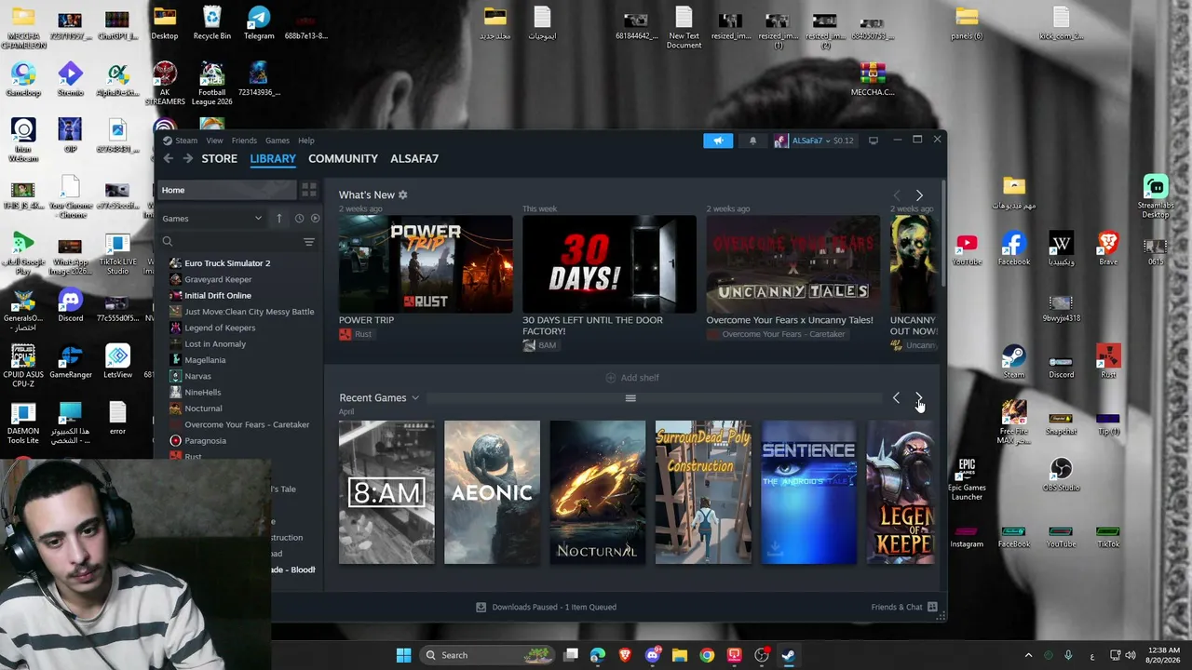Screen dimensions: 1192x670
Task: Open File Explorer from taskbar
Action: (680, 655)
